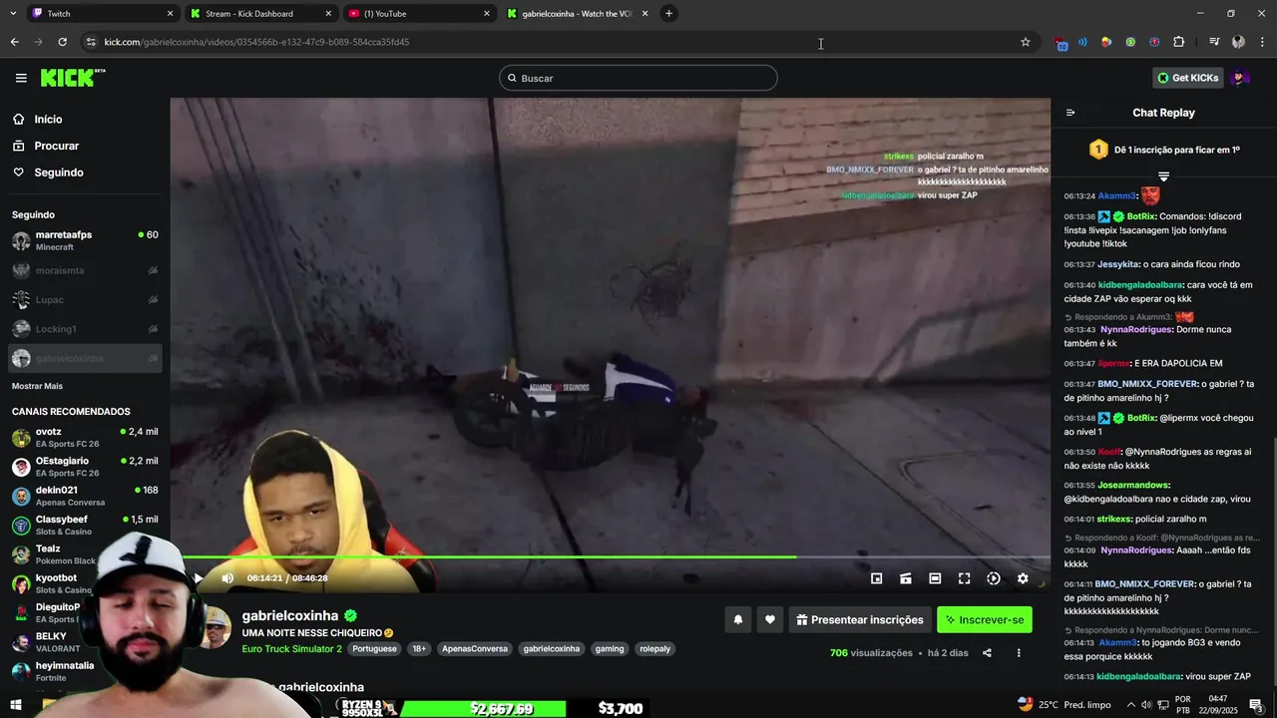Click Presentear inscrições button
Viewport: 1277px width, 718px height.
click(x=860, y=619)
